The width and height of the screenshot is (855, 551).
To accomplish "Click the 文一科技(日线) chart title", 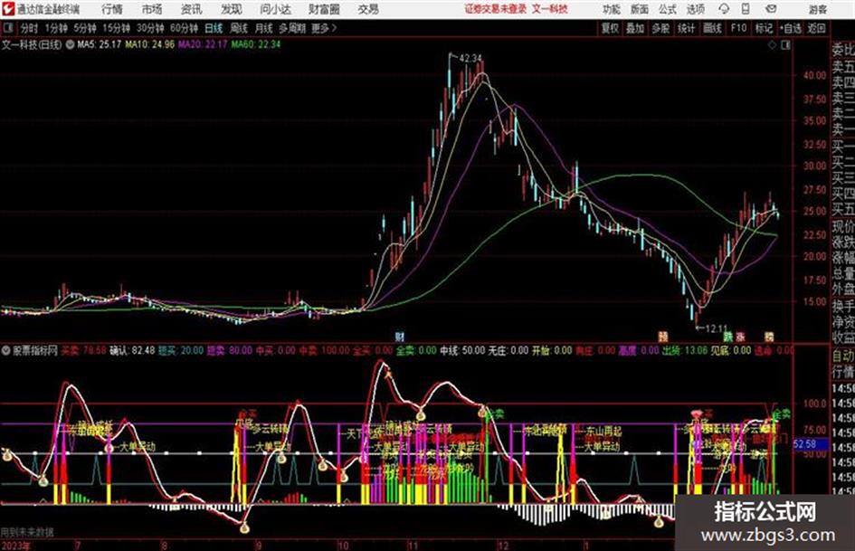I will point(32,44).
